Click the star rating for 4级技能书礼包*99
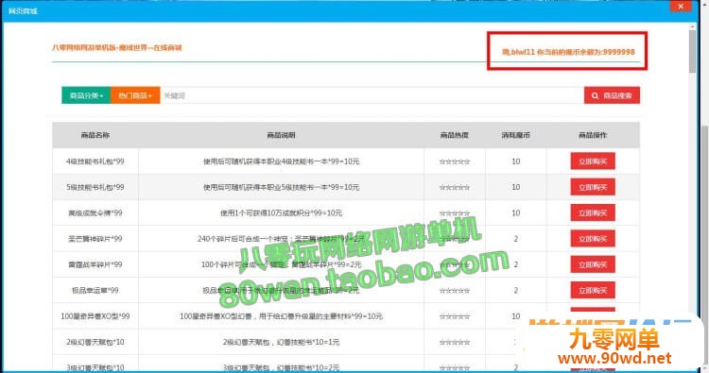 (x=455, y=161)
